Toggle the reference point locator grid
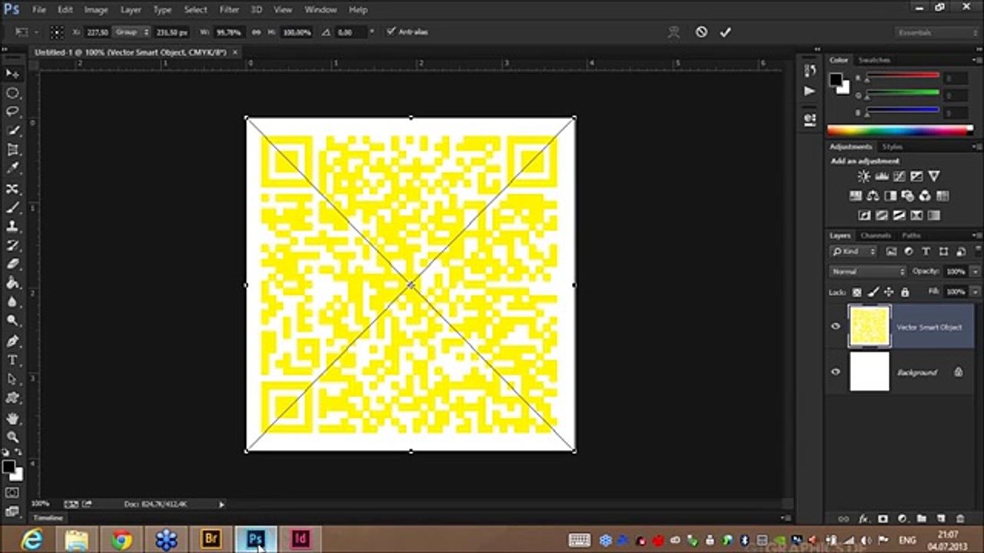 (x=57, y=32)
